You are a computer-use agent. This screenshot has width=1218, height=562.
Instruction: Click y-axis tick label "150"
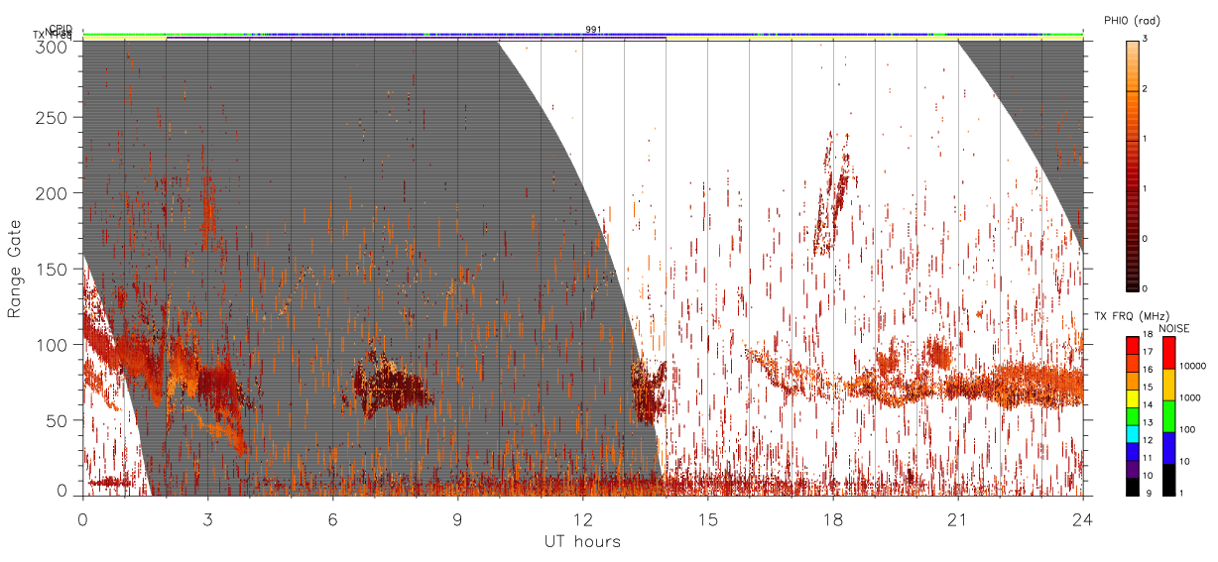[x=55, y=269]
